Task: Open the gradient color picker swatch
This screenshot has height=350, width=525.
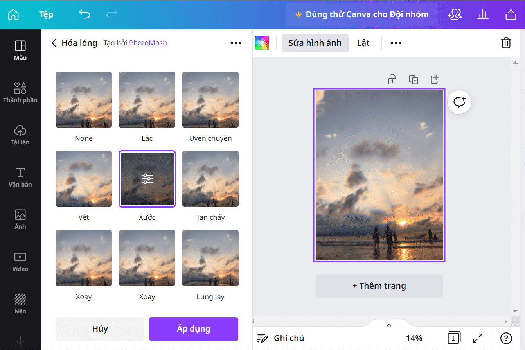Action: [262, 43]
